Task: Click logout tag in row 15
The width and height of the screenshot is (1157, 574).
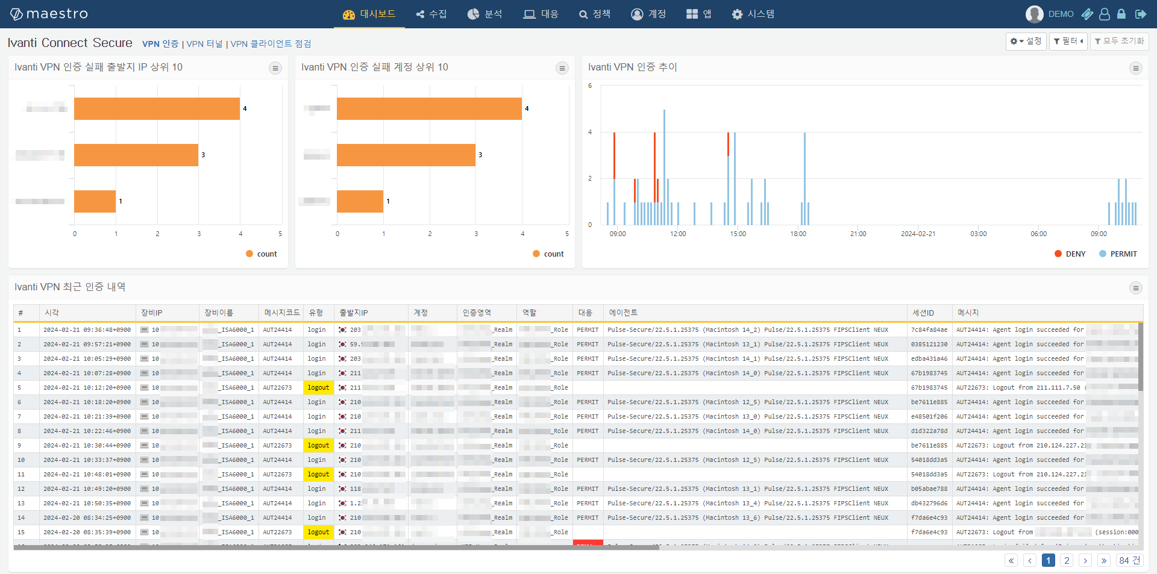Action: pos(319,532)
